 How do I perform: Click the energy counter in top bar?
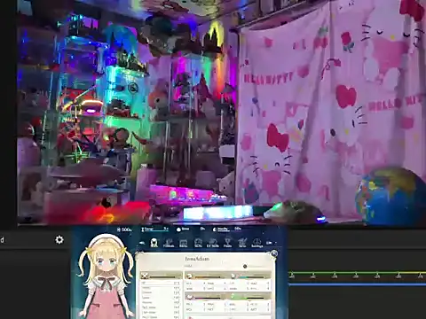pos(154,230)
